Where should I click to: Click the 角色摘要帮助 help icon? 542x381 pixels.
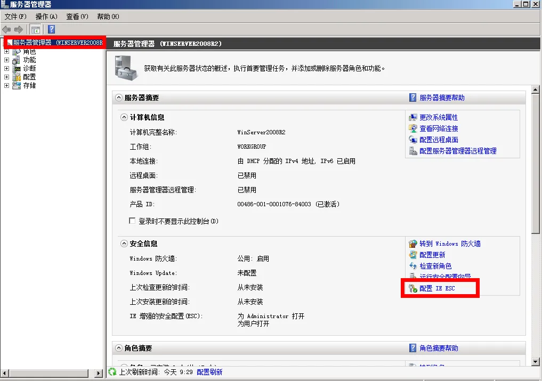tap(412, 348)
